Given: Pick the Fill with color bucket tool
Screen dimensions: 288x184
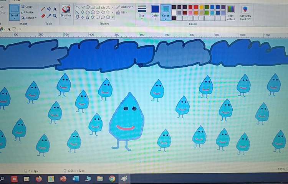Looking at the screenshot, I should pos(49,9).
